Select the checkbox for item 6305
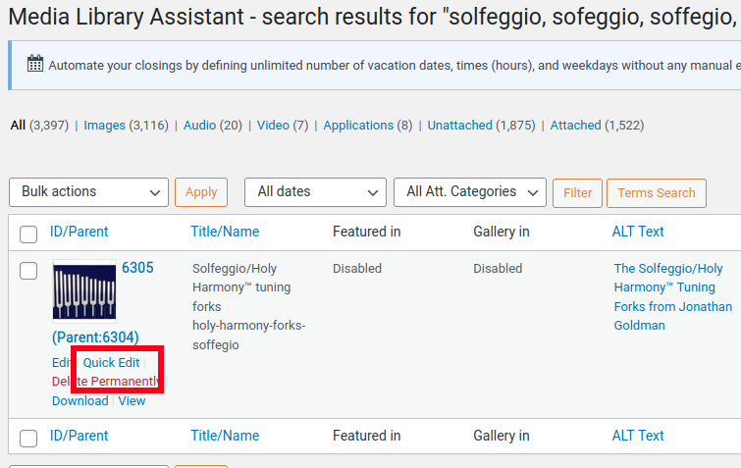This screenshot has height=468, width=741. coord(28,271)
